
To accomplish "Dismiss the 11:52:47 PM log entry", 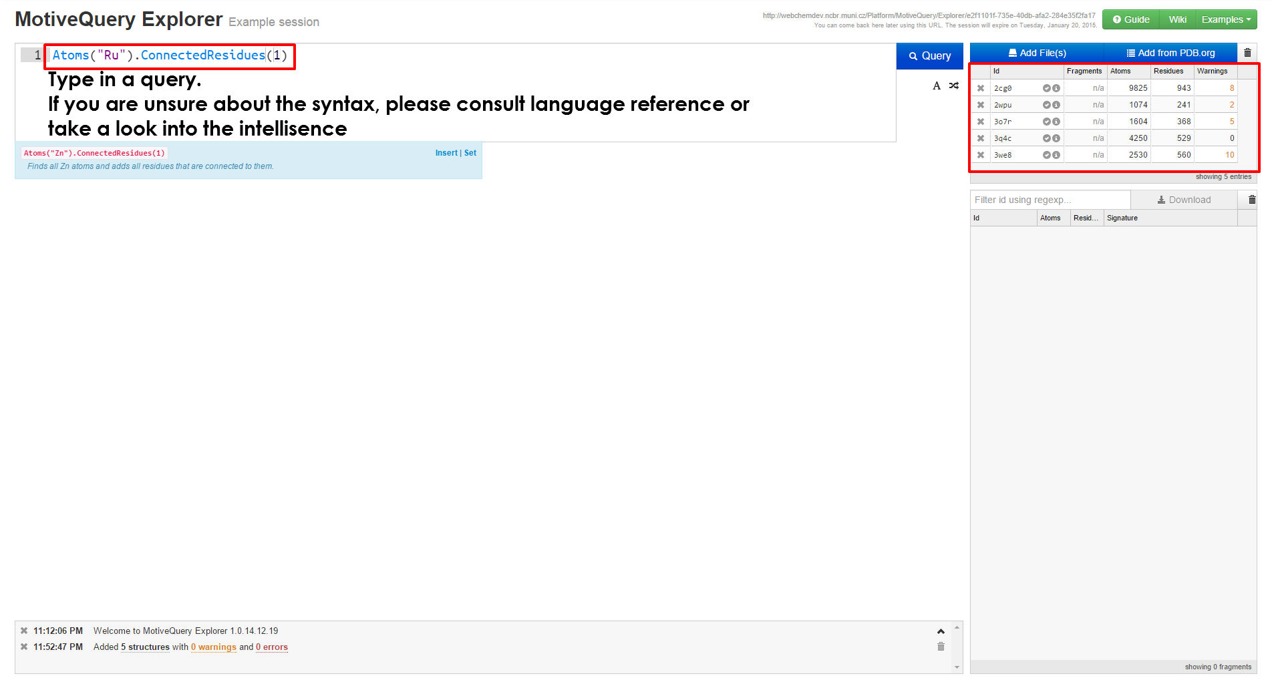I will tap(24, 647).
